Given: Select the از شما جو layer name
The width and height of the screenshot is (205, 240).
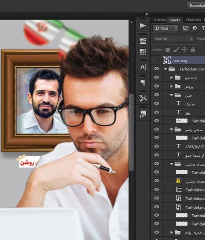Looking at the screenshot, I should [x=195, y=156].
